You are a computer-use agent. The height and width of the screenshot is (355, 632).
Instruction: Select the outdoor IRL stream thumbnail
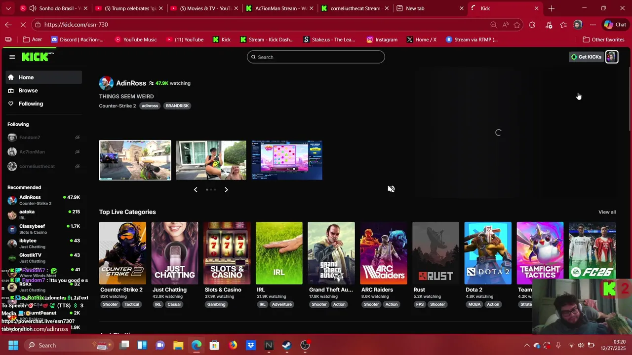click(211, 160)
